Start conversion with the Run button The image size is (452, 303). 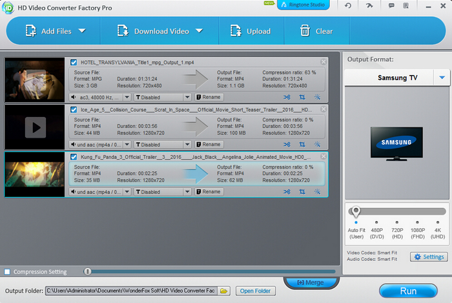pyautogui.click(x=408, y=291)
